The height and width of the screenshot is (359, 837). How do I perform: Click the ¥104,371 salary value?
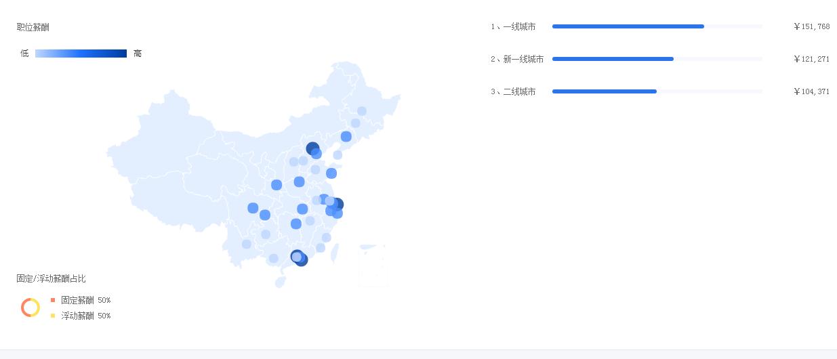click(811, 91)
